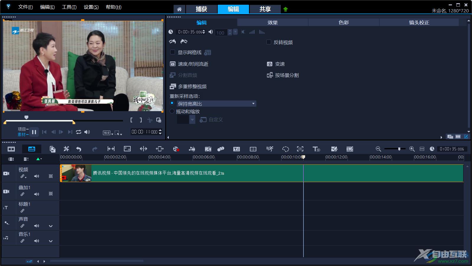Open tools wrench icon in timeline toolbar
The width and height of the screenshot is (472, 266).
pos(66,149)
